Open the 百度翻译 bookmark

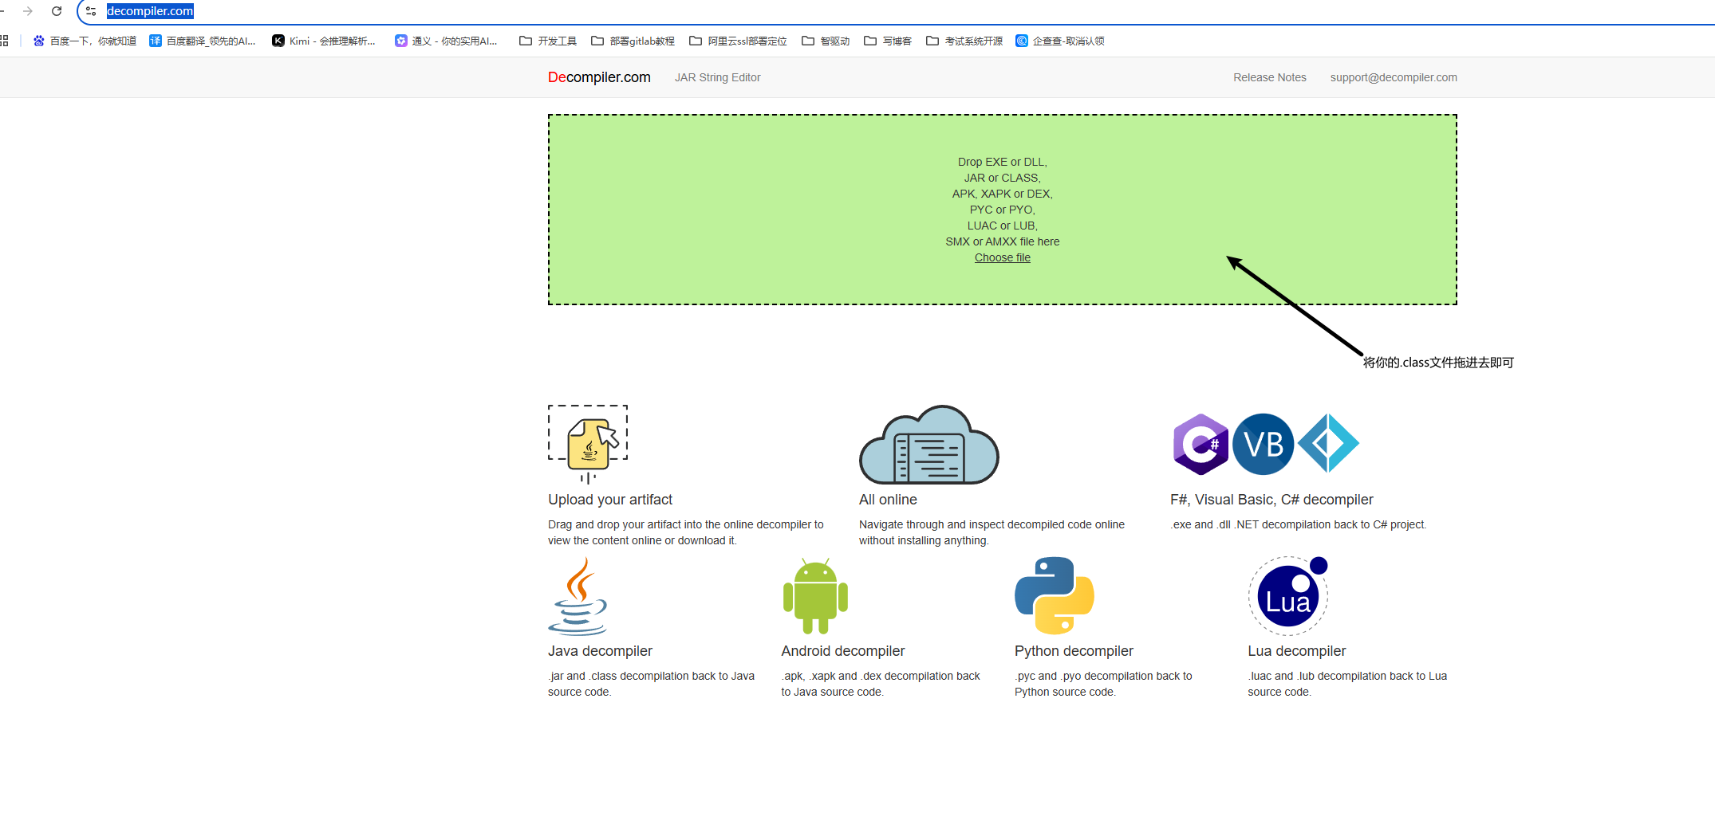click(x=203, y=41)
